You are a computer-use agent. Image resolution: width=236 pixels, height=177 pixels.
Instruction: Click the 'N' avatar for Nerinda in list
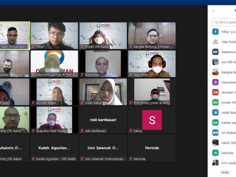click(x=215, y=153)
